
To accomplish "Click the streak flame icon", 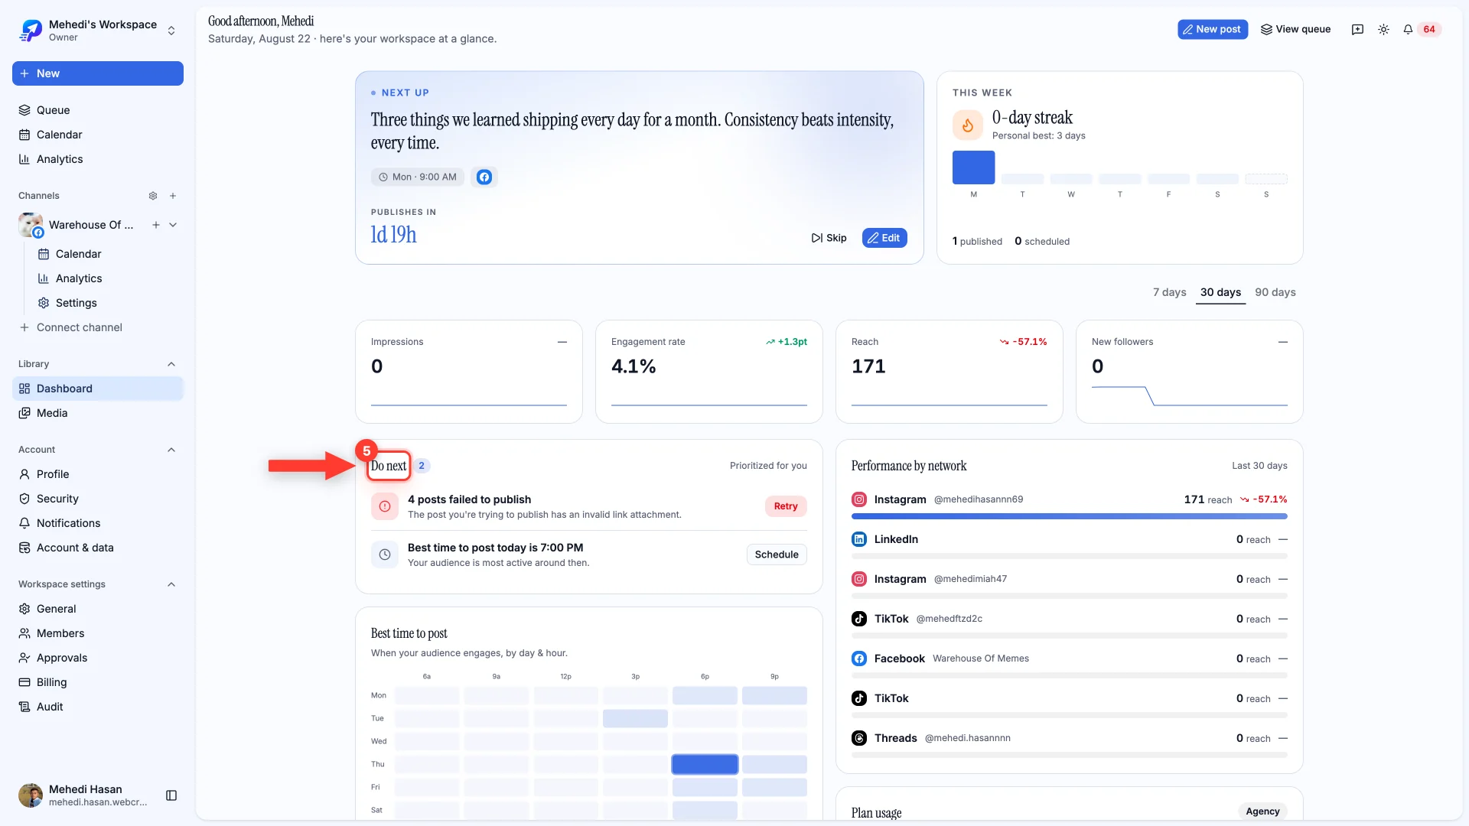I will [967, 125].
